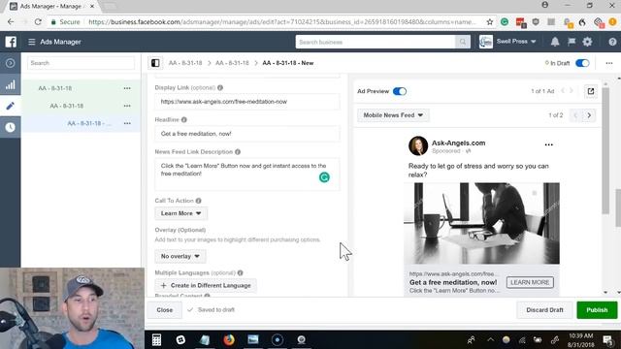Click the ad preview image thumbnail
The height and width of the screenshot is (349, 621).
click(x=481, y=223)
